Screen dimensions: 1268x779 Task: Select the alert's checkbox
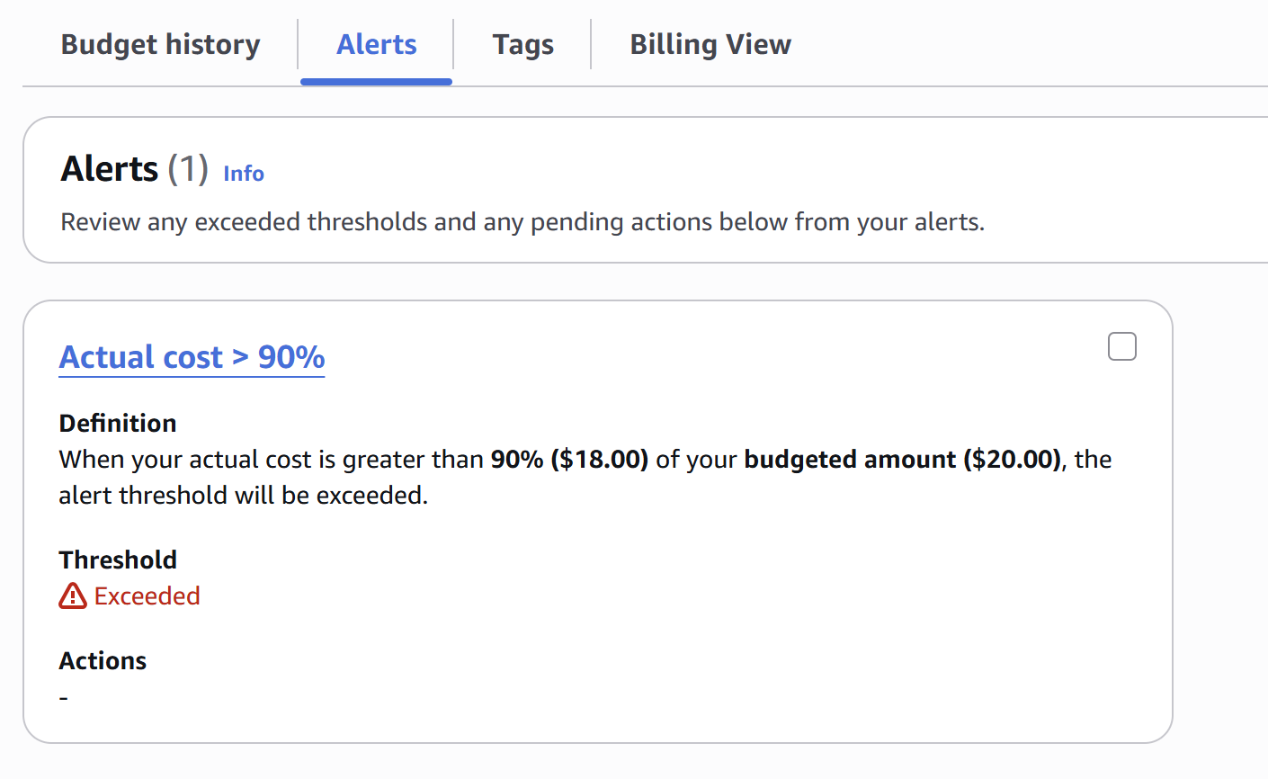click(x=1121, y=346)
